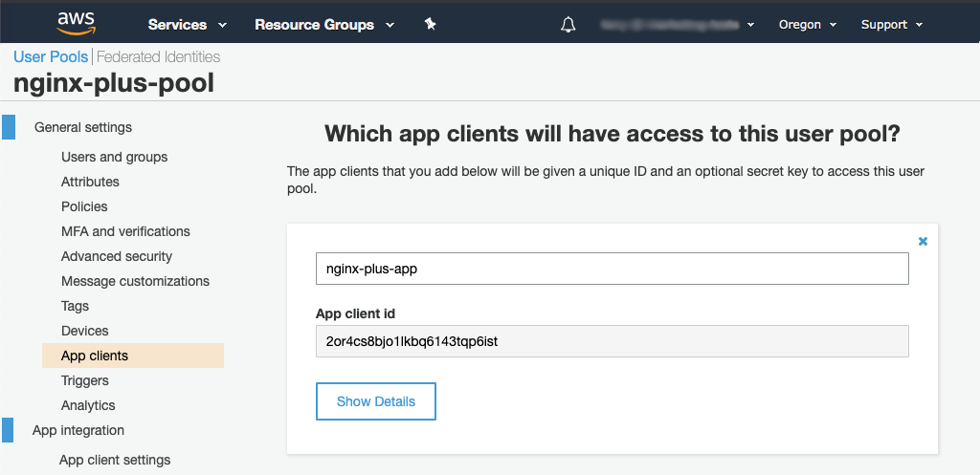
Task: Open MFA and verifications page
Action: 125,231
